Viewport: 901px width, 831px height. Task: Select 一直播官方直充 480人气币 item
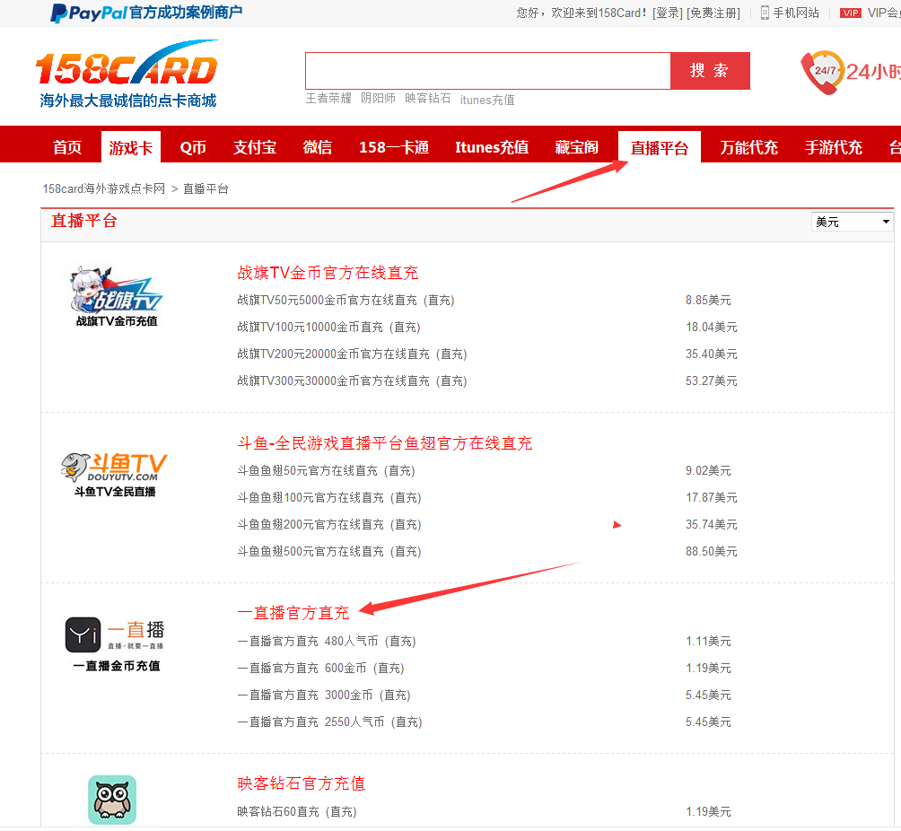click(x=327, y=642)
